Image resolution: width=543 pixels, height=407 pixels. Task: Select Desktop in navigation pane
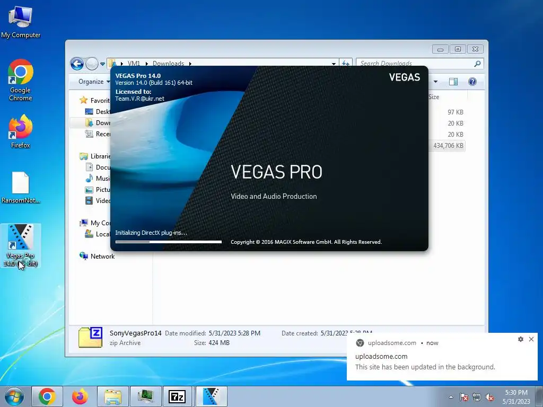(x=98, y=111)
